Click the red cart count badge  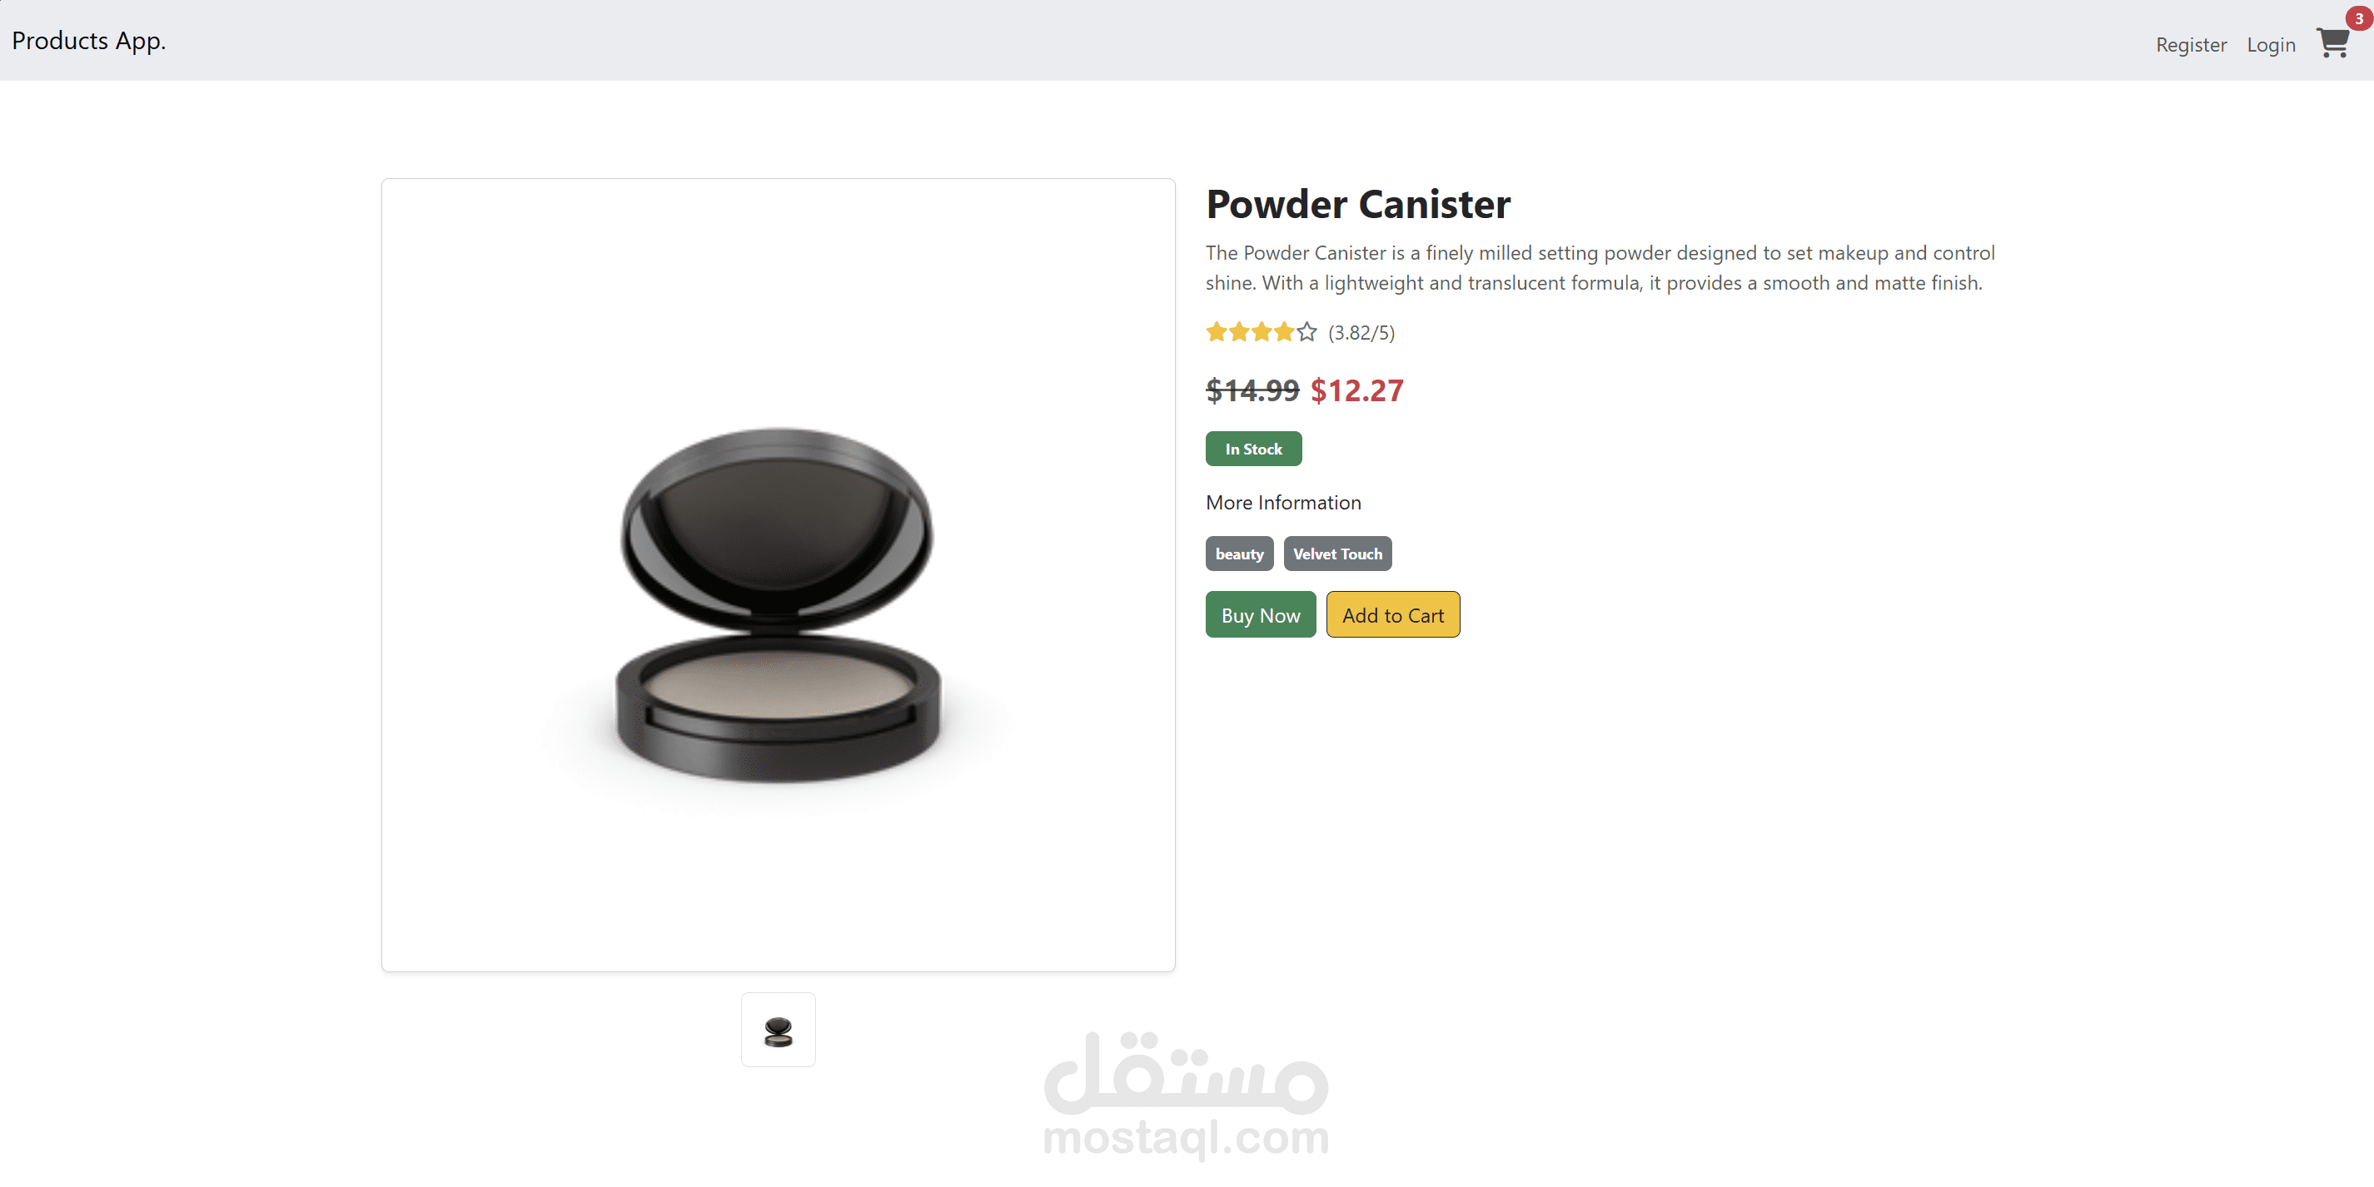pyautogui.click(x=2358, y=18)
